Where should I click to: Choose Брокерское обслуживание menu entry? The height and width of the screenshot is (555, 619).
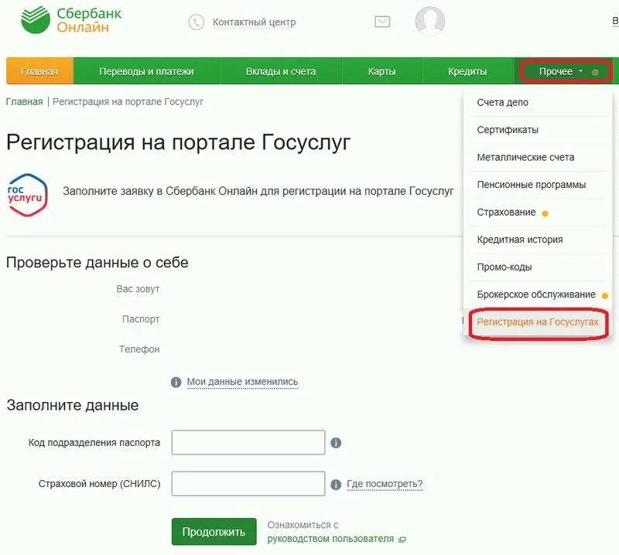[x=535, y=295]
